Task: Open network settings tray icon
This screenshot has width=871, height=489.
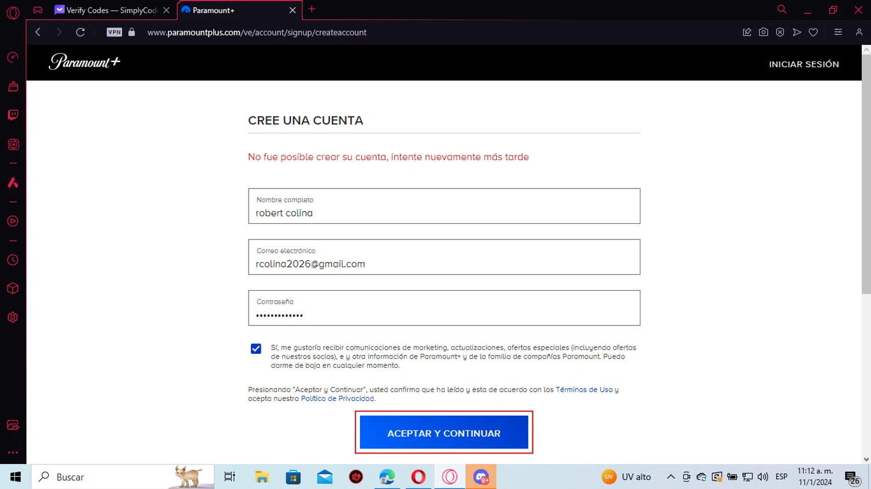Action: pyautogui.click(x=747, y=477)
